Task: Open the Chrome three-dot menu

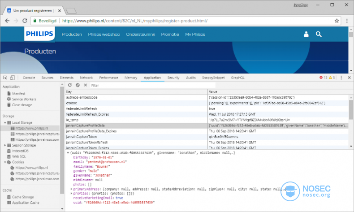Action: [x=347, y=21]
